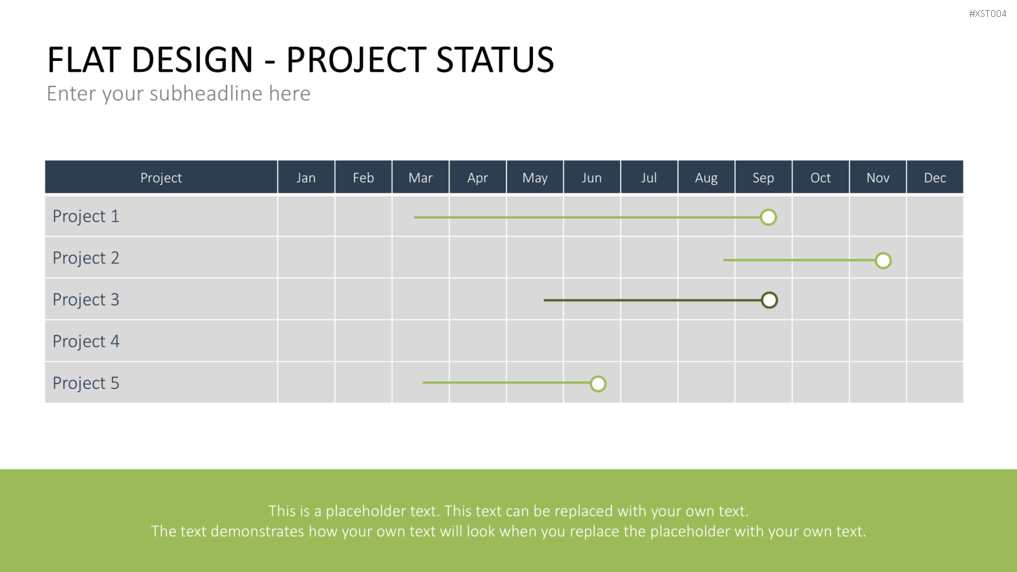Click the Project 2 end marker circle
The height and width of the screenshot is (572, 1017).
(883, 260)
